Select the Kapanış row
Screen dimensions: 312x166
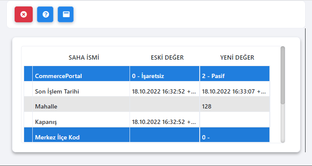click(x=147, y=119)
